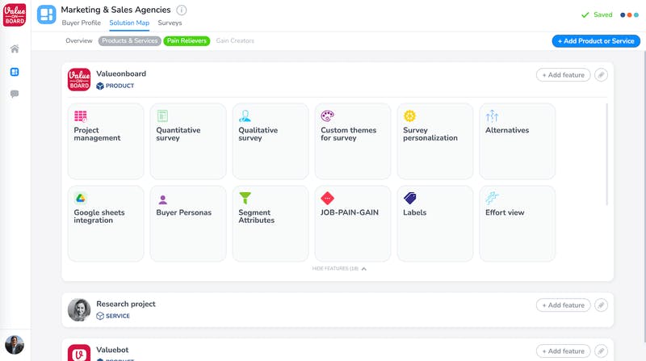The height and width of the screenshot is (361, 646).
Task: Toggle the Gain Creators filter
Action: click(x=235, y=40)
